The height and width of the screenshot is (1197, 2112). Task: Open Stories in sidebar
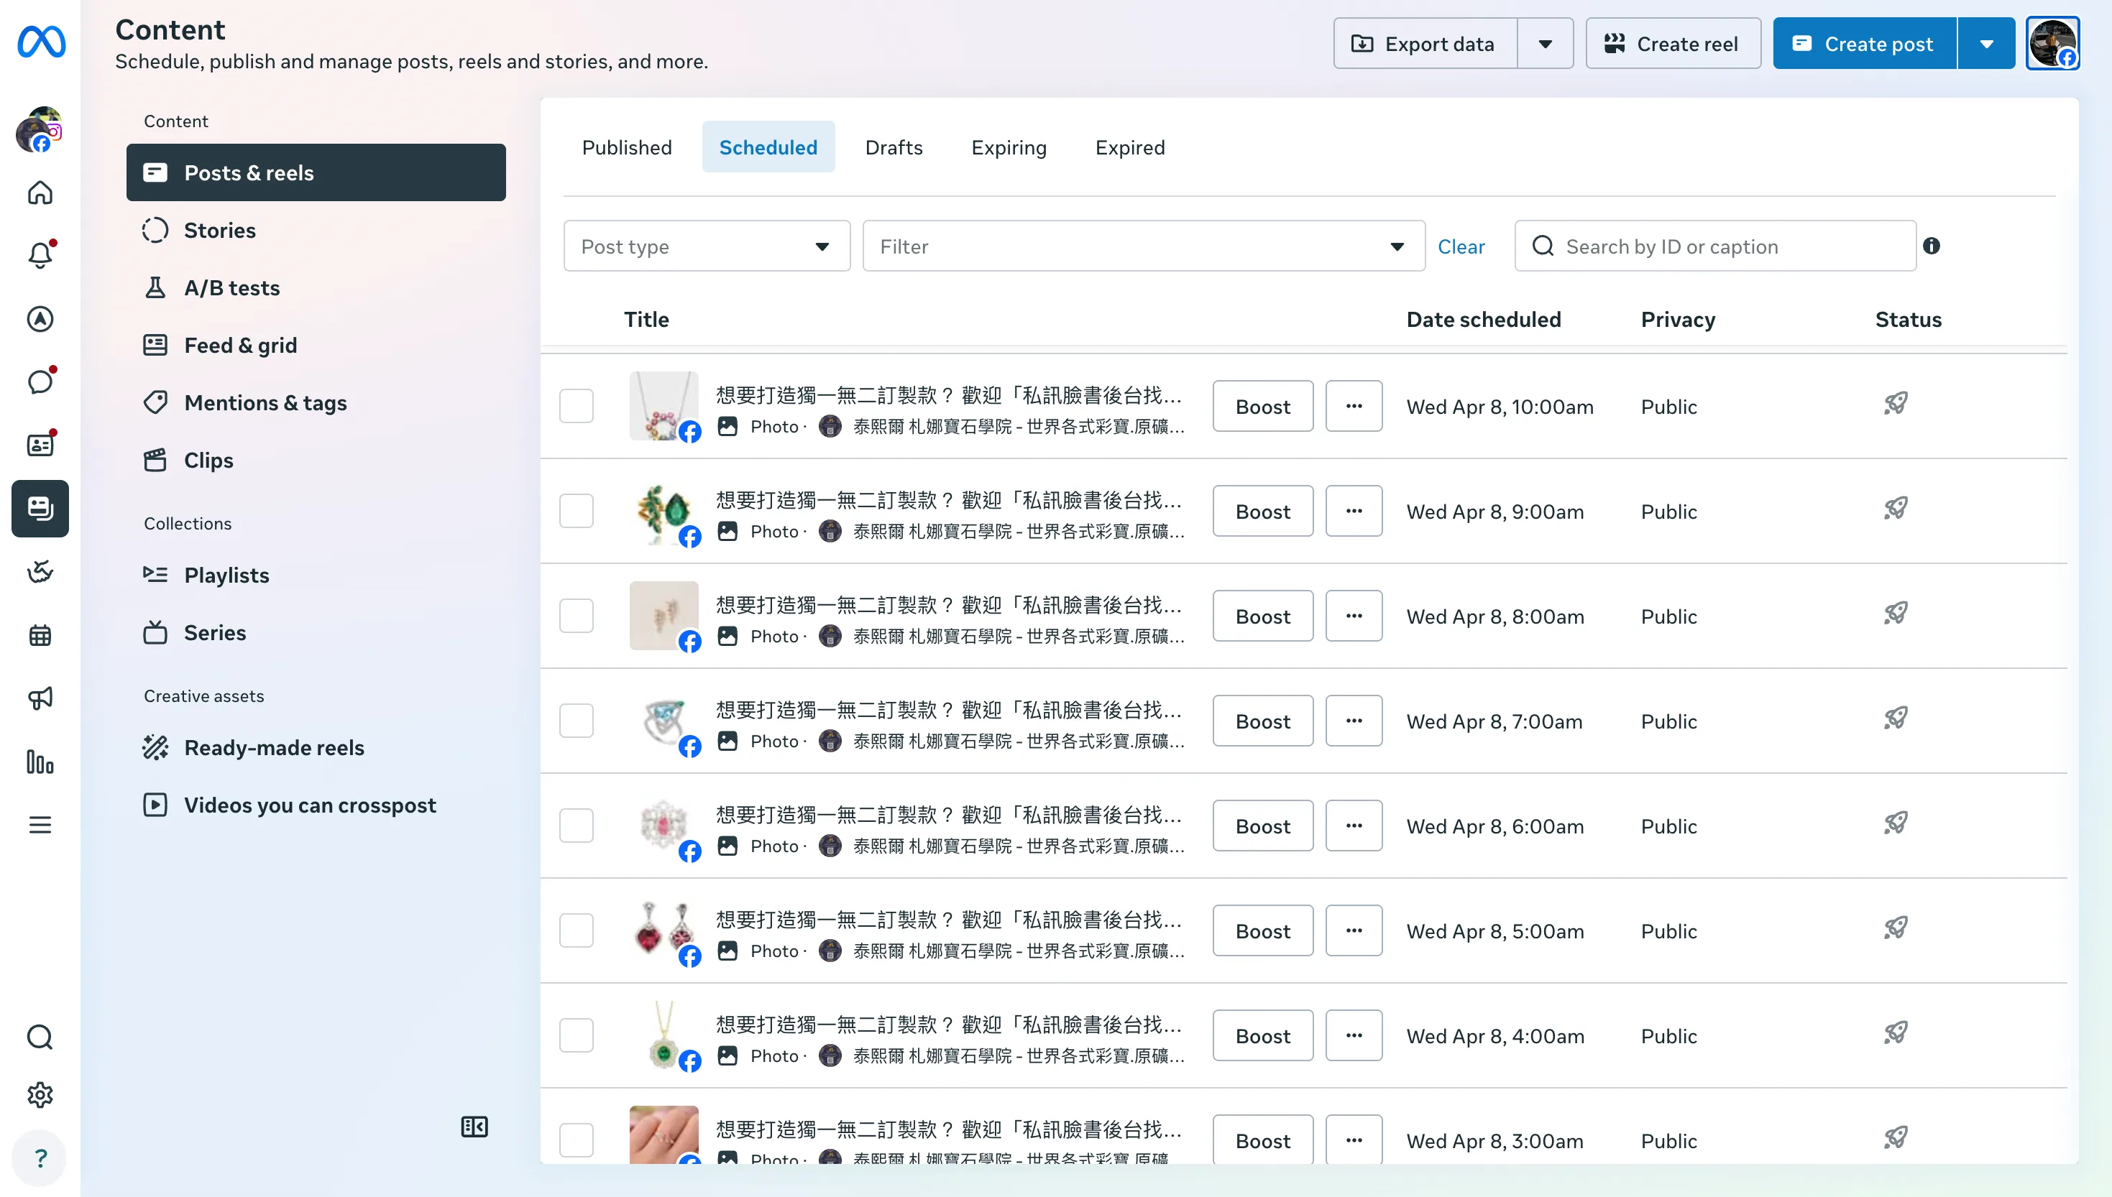[316, 230]
